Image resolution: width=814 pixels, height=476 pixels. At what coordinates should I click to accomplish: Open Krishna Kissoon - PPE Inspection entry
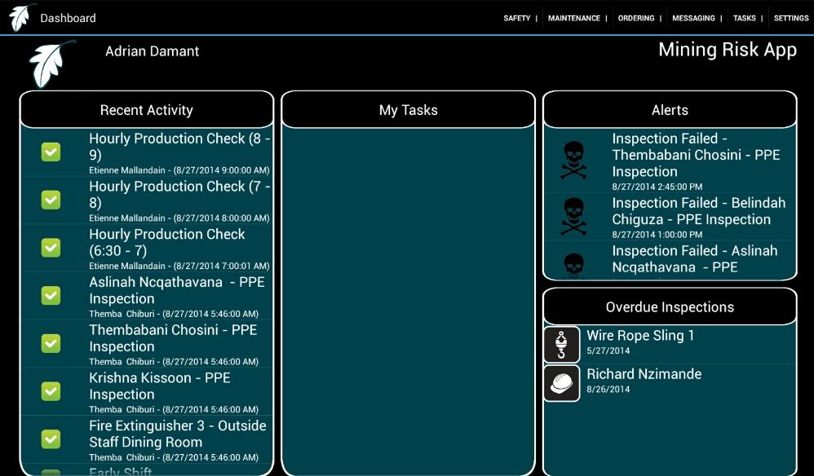tap(146, 391)
